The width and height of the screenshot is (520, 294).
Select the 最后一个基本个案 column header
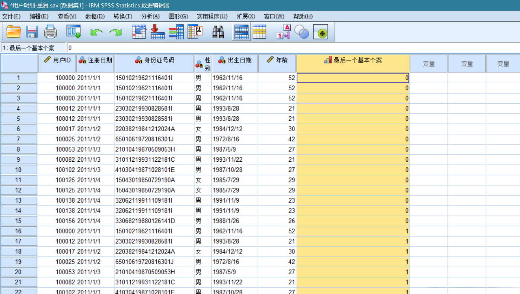pyautogui.click(x=353, y=64)
